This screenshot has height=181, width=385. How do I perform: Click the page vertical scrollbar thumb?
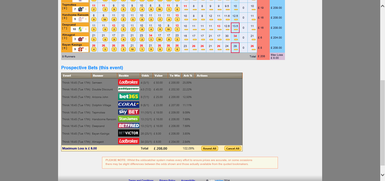tap(382, 123)
